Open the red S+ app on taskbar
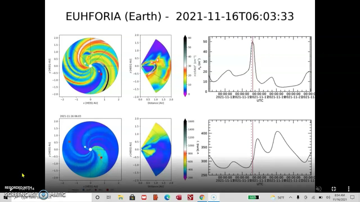Viewport: 360px width, 202px height. click(190, 198)
